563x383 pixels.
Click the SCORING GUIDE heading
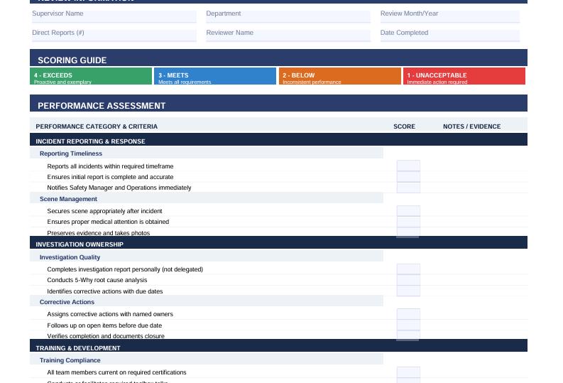[x=72, y=60]
